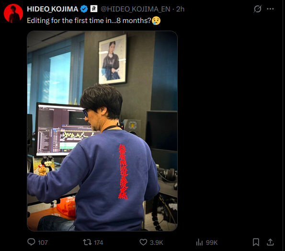Open the Kojima Productions affiliate badge
The image size is (285, 251).
[94, 9]
